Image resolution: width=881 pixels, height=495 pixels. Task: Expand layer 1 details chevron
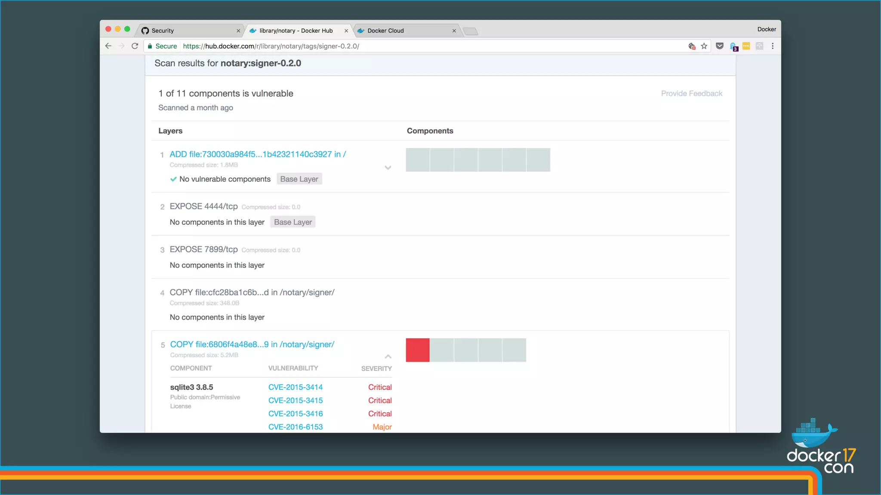click(x=388, y=168)
